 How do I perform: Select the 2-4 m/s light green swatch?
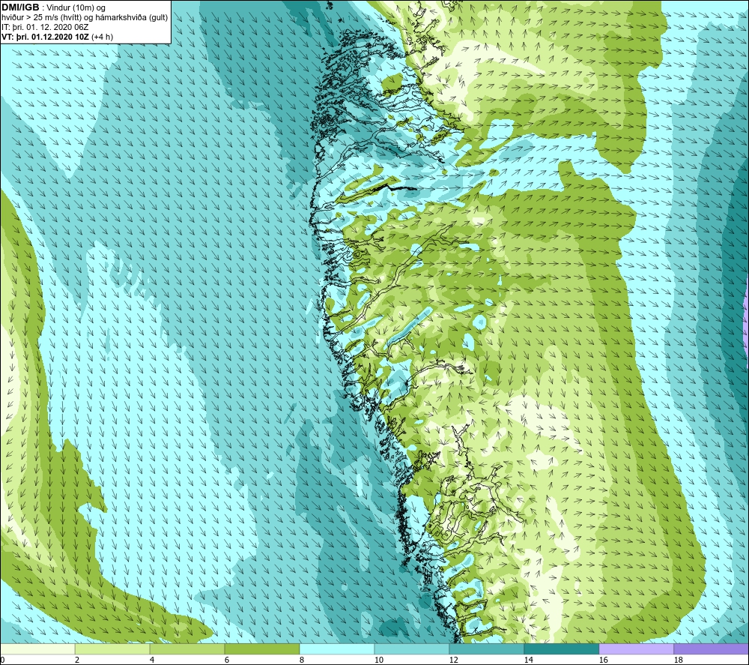pyautogui.click(x=112, y=649)
